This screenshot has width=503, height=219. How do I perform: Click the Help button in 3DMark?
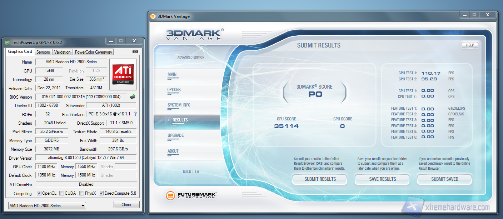coord(469,45)
